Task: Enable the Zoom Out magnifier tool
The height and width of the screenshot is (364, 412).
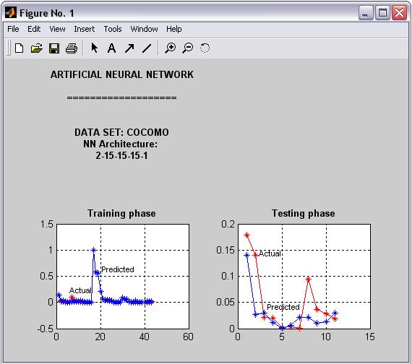Action: coord(188,48)
